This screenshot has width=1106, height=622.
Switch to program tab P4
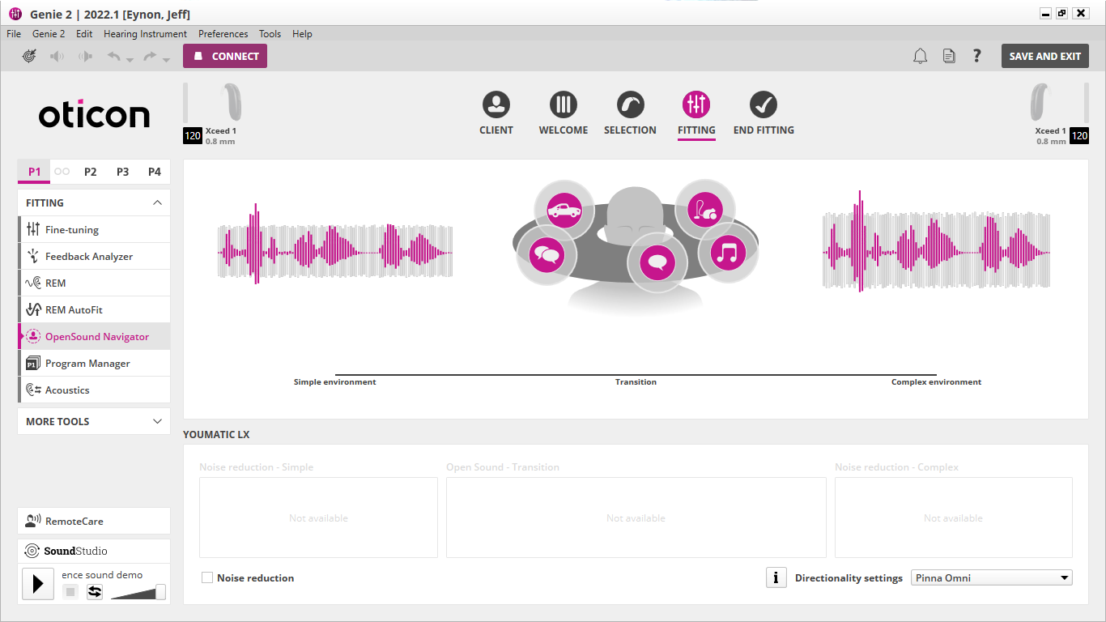(x=155, y=172)
